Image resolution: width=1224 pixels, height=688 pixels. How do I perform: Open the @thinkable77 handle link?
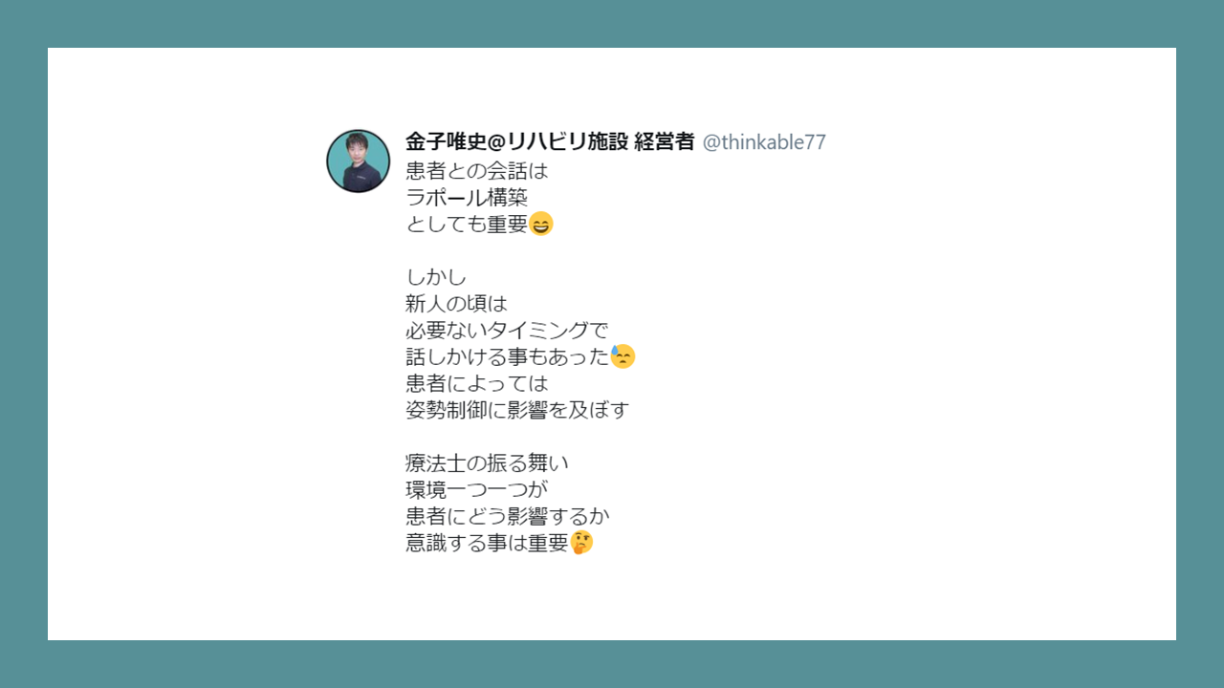tap(764, 142)
